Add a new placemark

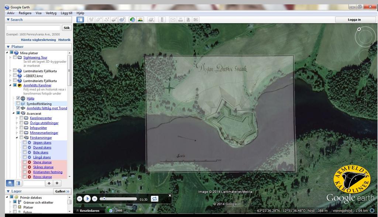(91, 20)
